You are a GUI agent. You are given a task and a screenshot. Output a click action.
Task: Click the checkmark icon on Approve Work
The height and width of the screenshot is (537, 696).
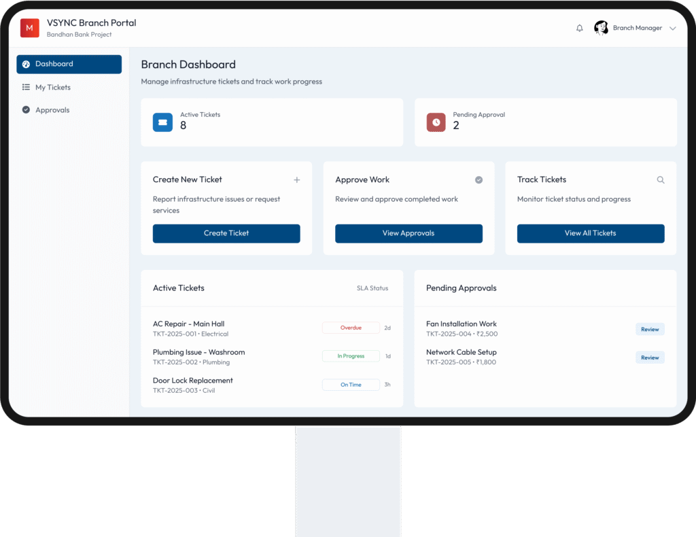pyautogui.click(x=478, y=180)
